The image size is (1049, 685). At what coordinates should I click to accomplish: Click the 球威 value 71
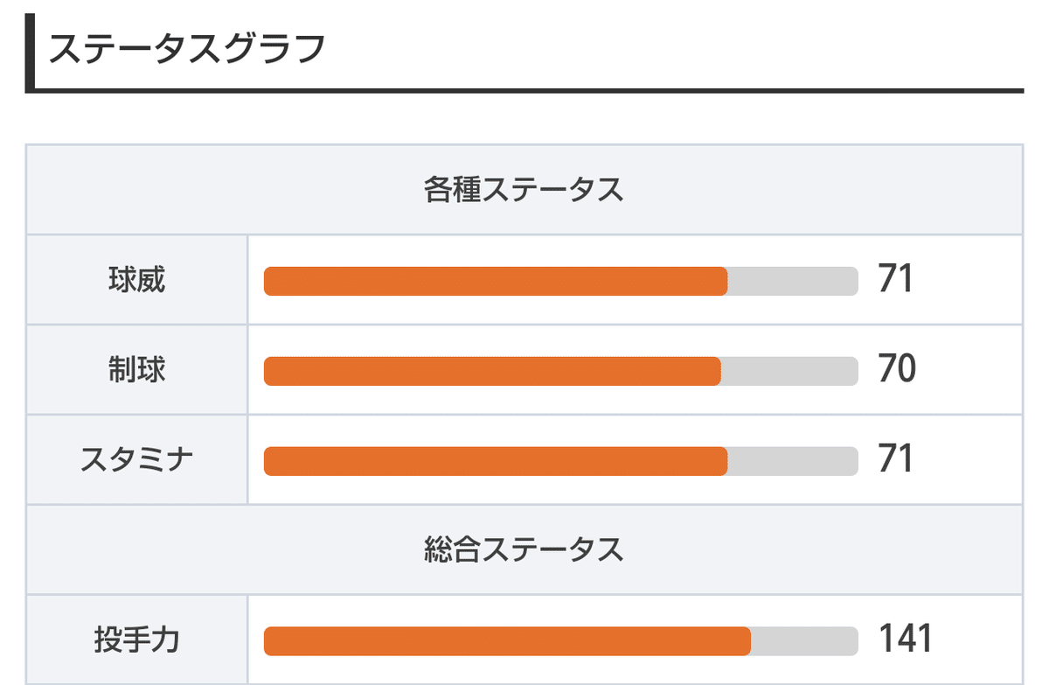point(896,280)
